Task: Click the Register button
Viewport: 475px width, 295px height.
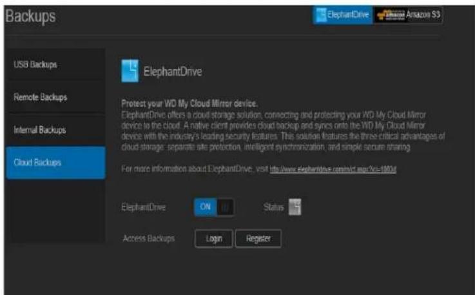Action: click(x=258, y=239)
